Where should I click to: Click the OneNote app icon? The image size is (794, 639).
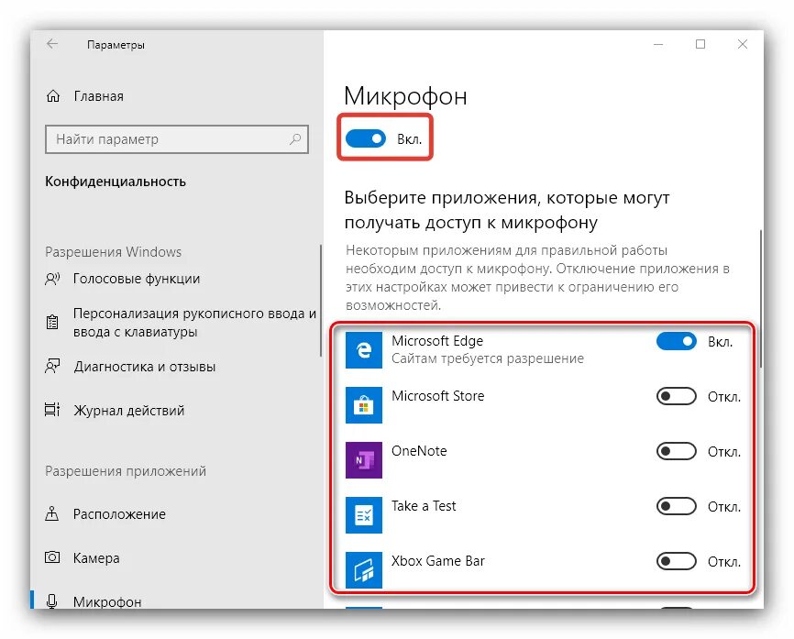[x=364, y=459]
